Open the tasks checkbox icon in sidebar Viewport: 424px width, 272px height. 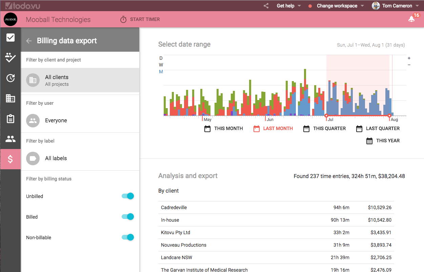tap(11, 38)
